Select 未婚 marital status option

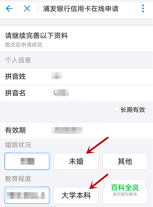click(x=76, y=161)
